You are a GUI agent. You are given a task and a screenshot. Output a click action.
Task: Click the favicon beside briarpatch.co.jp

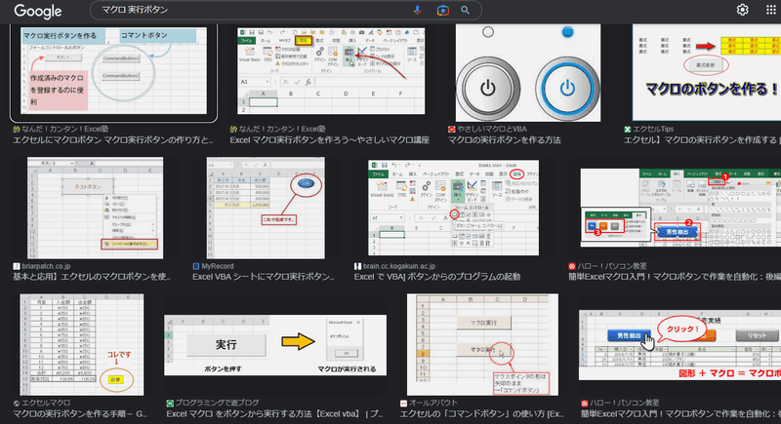click(17, 266)
